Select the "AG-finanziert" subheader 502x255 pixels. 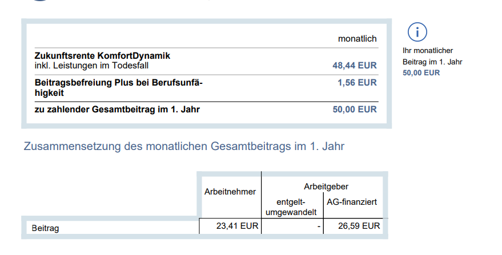click(352, 202)
